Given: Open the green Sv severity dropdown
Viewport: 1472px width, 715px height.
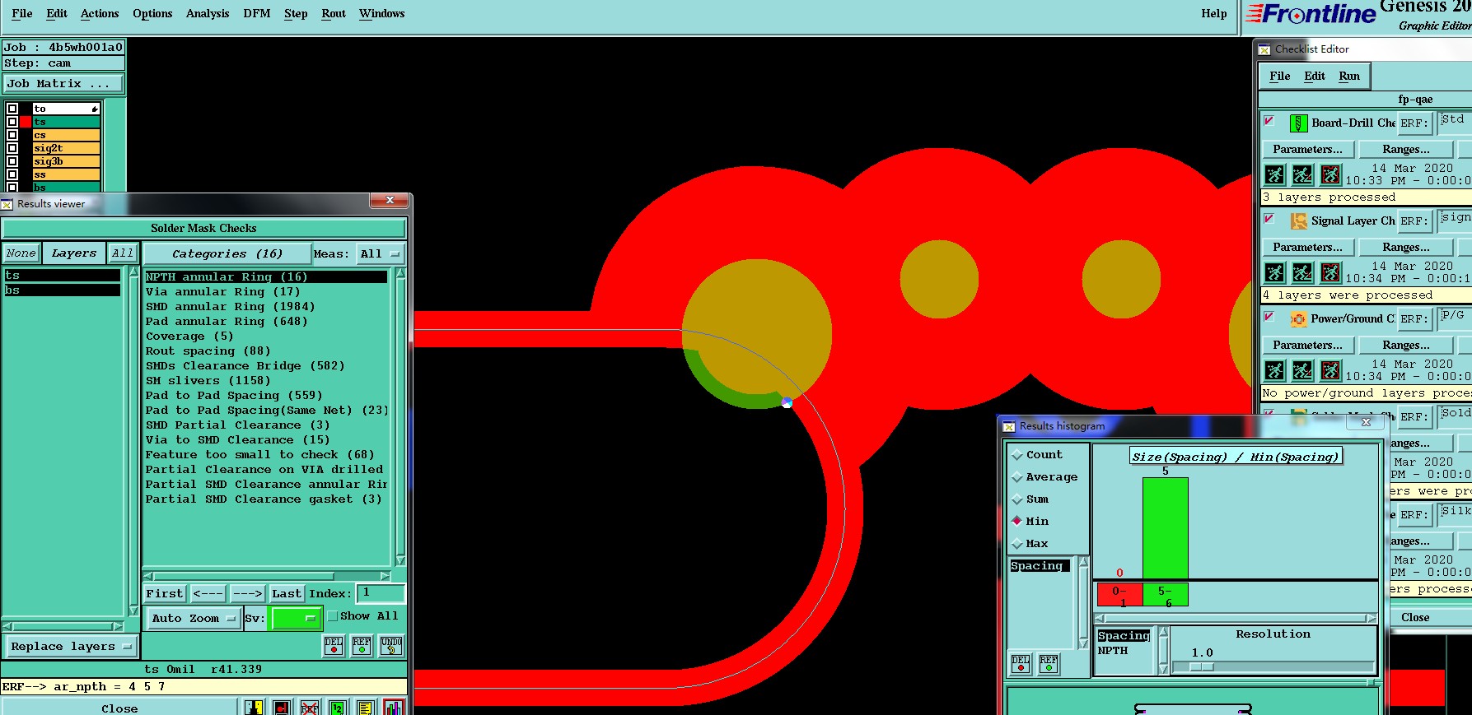Looking at the screenshot, I should tap(295, 618).
